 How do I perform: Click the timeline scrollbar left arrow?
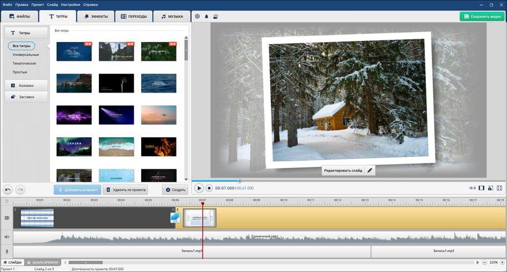coord(64,262)
